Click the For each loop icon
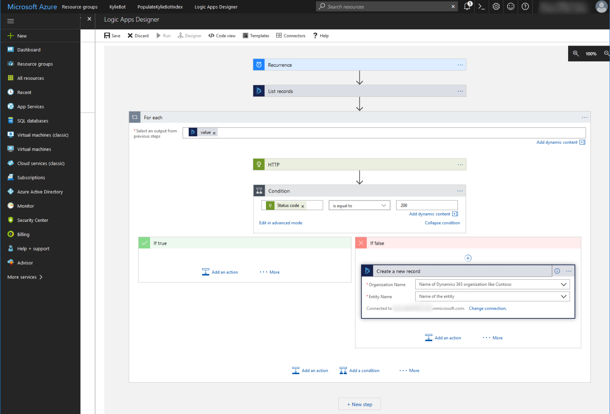The image size is (610, 414). (x=135, y=117)
